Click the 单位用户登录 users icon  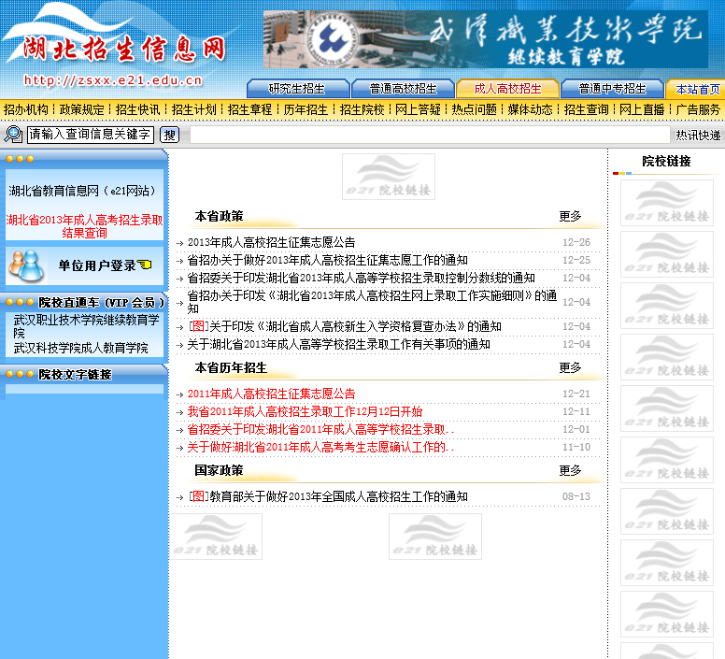click(x=26, y=265)
